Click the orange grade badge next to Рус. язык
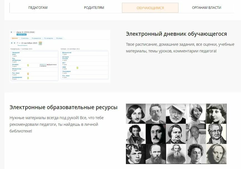Viewport: 241px width, 169px height. coord(28,73)
